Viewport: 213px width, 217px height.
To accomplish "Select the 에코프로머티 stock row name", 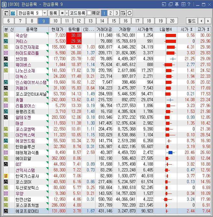I will (27, 211).
